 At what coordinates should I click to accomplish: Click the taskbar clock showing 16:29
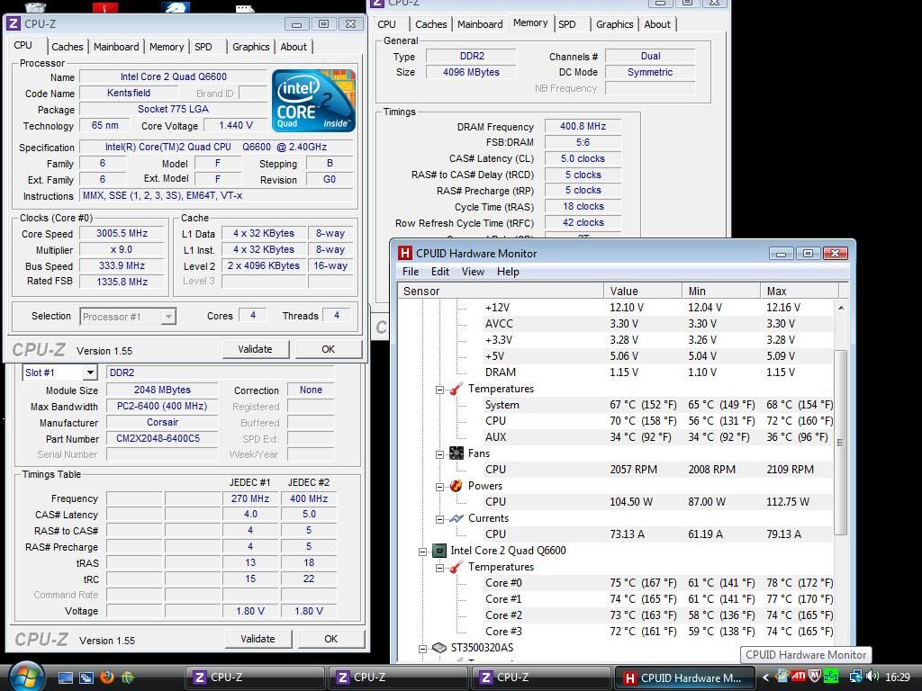tap(897, 677)
